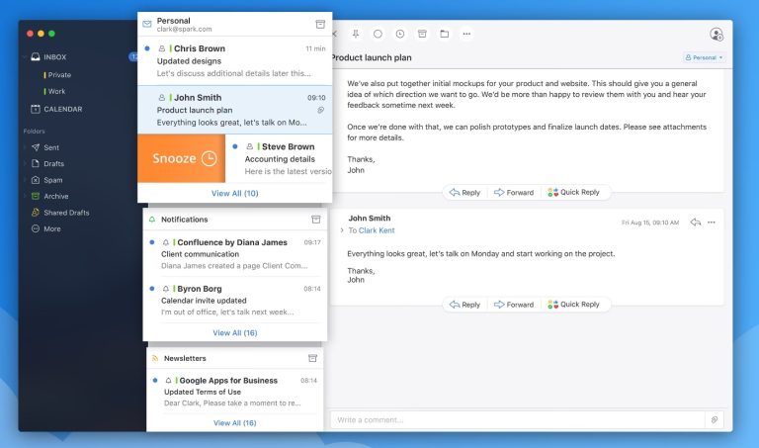Screen dimensions: 759x448
Task: Click the Notifications group header
Action: (x=235, y=220)
